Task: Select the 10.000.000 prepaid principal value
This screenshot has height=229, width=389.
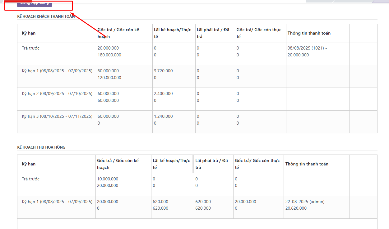Action: tap(108, 179)
